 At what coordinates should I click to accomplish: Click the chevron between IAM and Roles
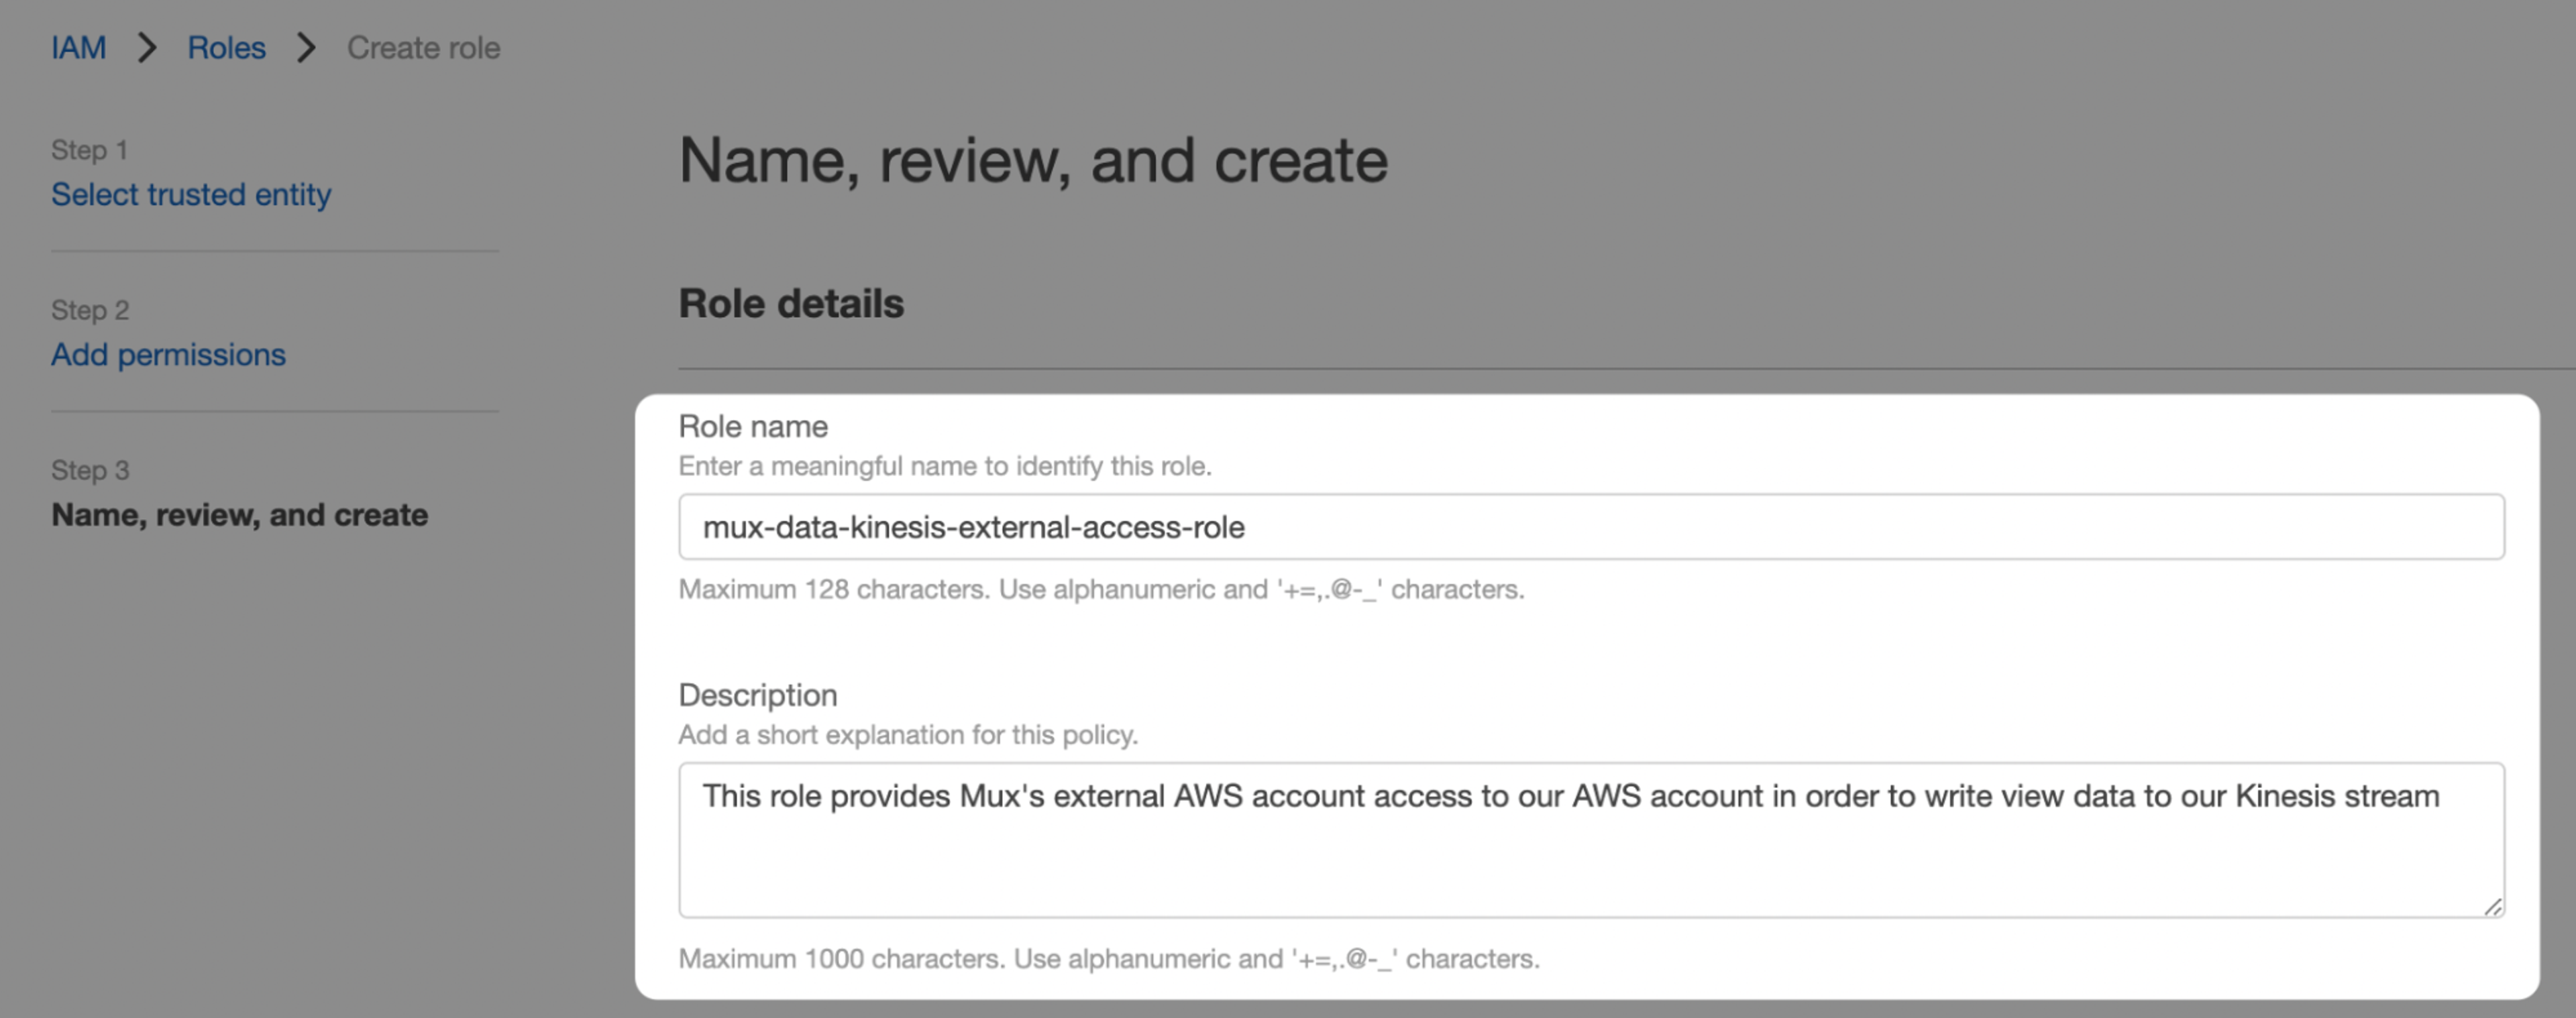[x=147, y=48]
